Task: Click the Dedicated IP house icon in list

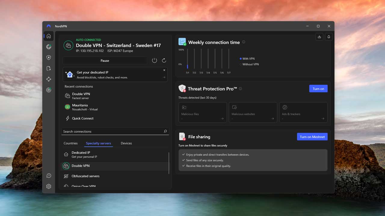Action: pyautogui.click(x=66, y=154)
